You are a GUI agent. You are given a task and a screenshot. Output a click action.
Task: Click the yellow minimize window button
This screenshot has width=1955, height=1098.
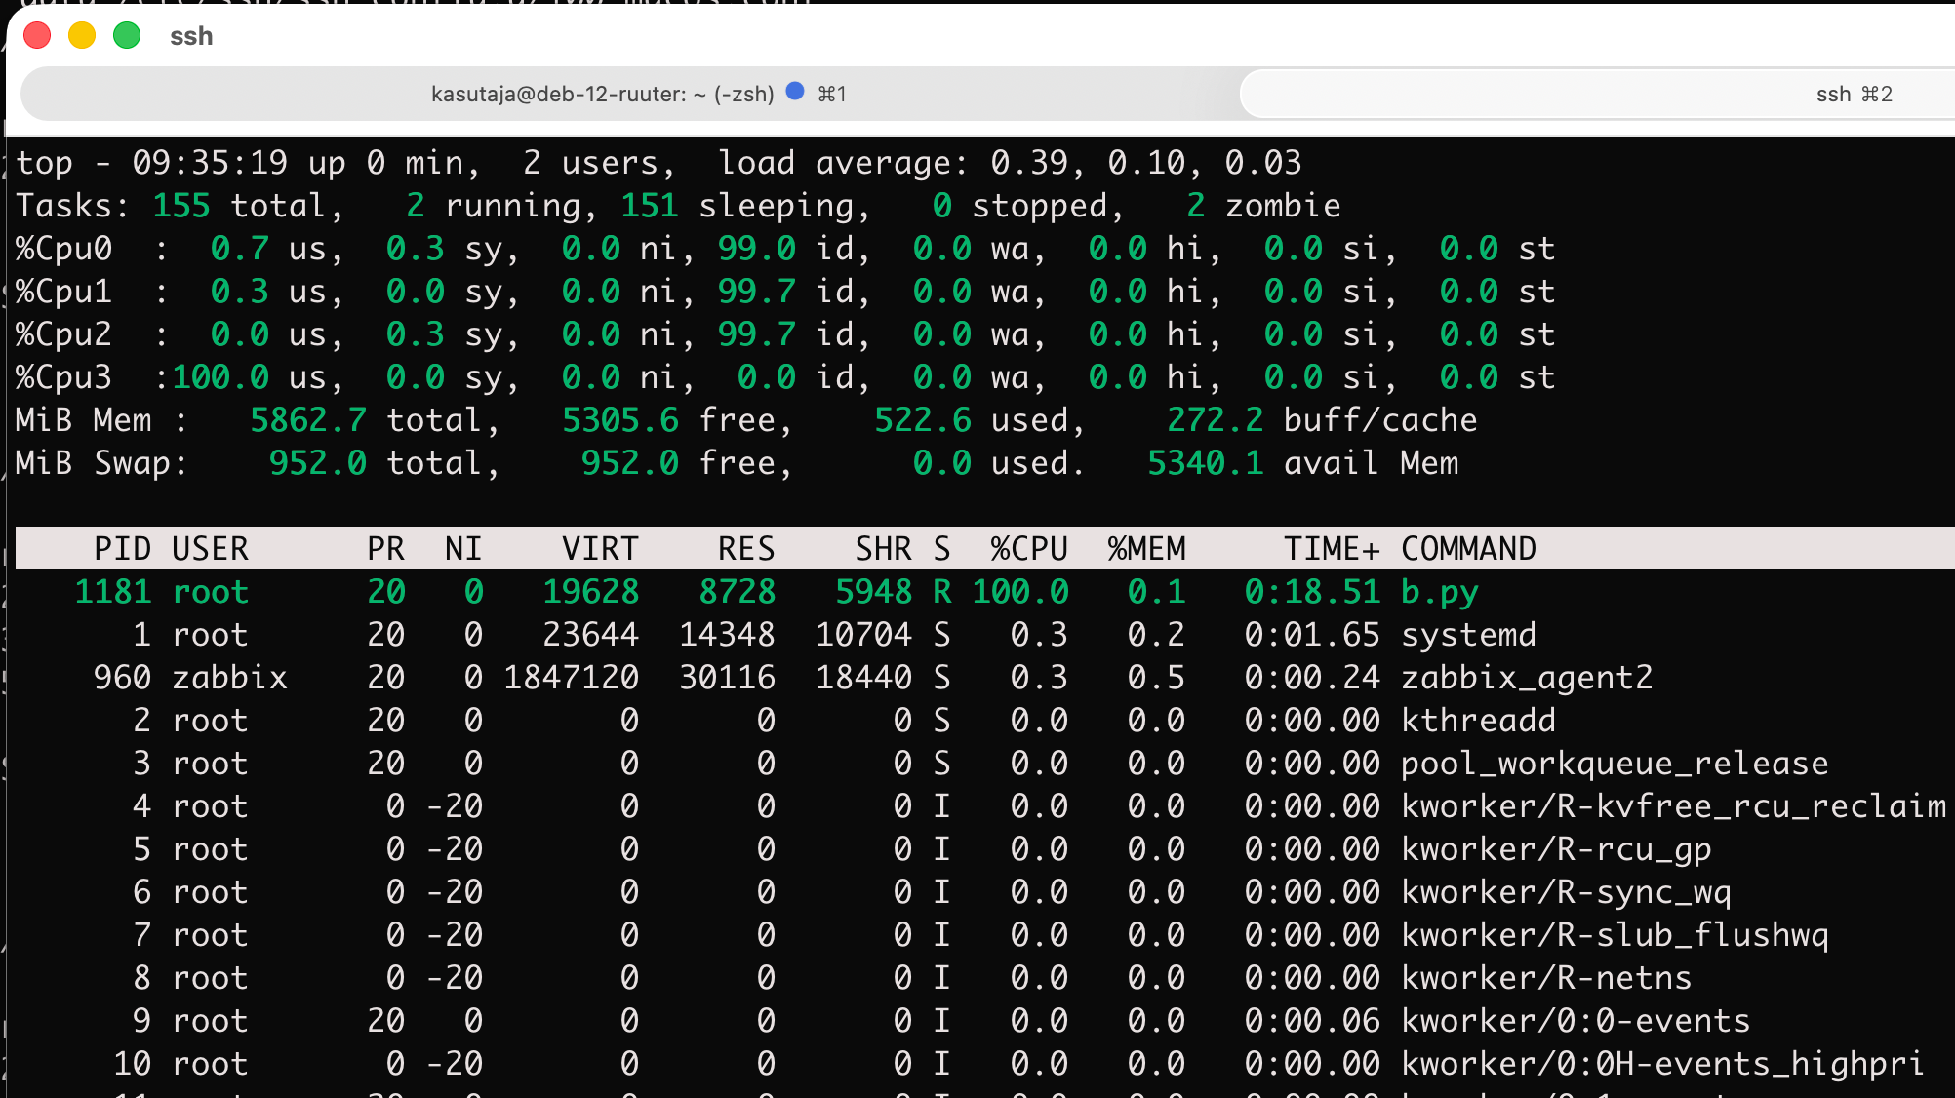(82, 36)
